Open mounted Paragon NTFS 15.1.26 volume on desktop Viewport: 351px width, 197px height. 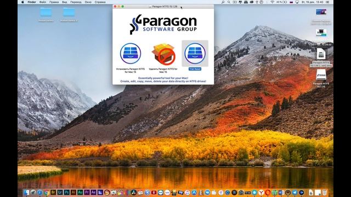321,75
